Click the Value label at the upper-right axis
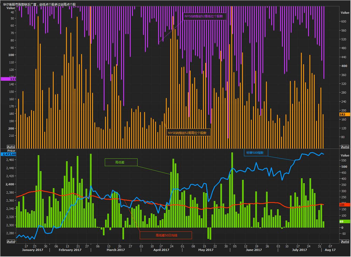The image size is (351, 257). point(345,13)
